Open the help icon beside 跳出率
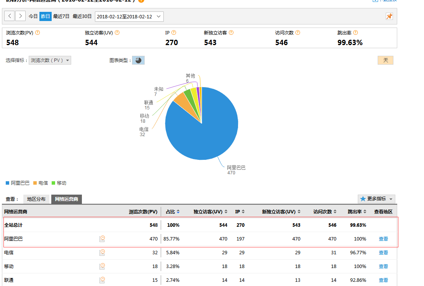 356,33
